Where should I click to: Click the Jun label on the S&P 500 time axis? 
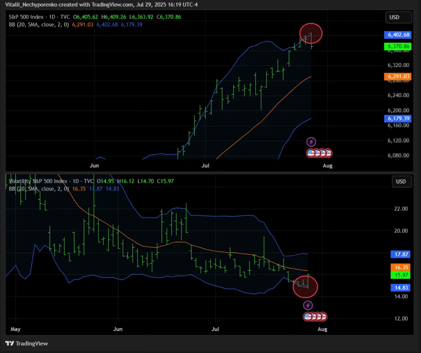click(94, 166)
